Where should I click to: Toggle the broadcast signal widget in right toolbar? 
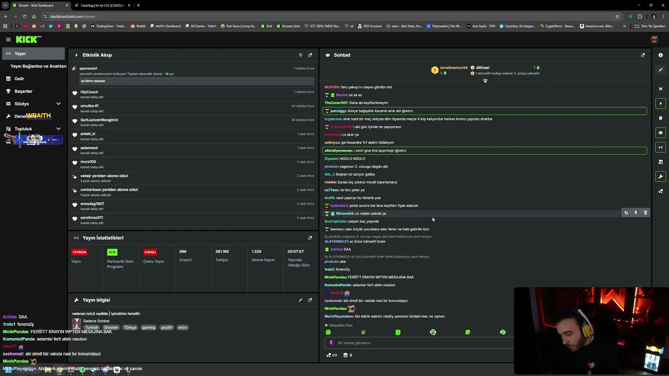[x=661, y=147]
